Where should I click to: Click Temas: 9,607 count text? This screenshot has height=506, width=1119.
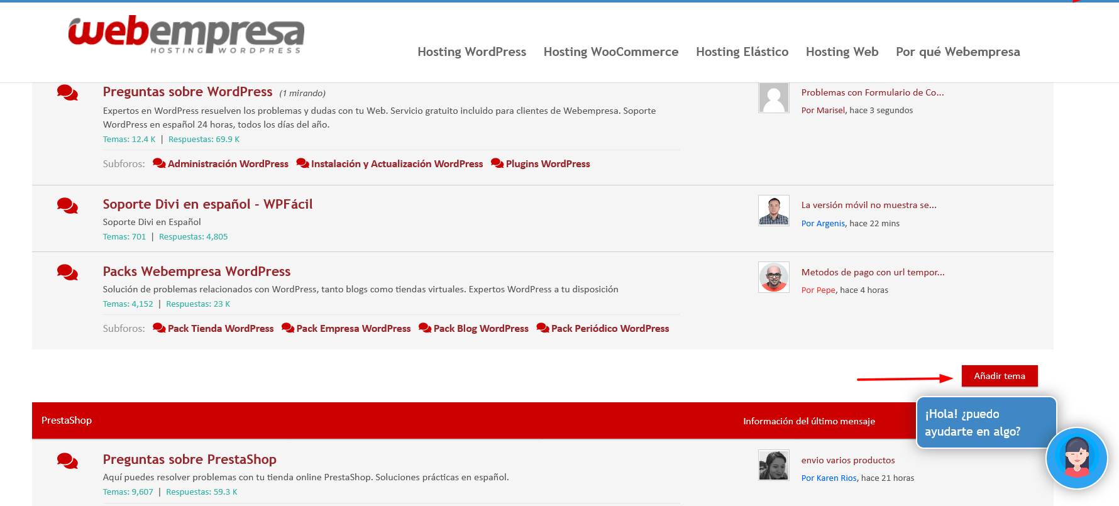[128, 492]
